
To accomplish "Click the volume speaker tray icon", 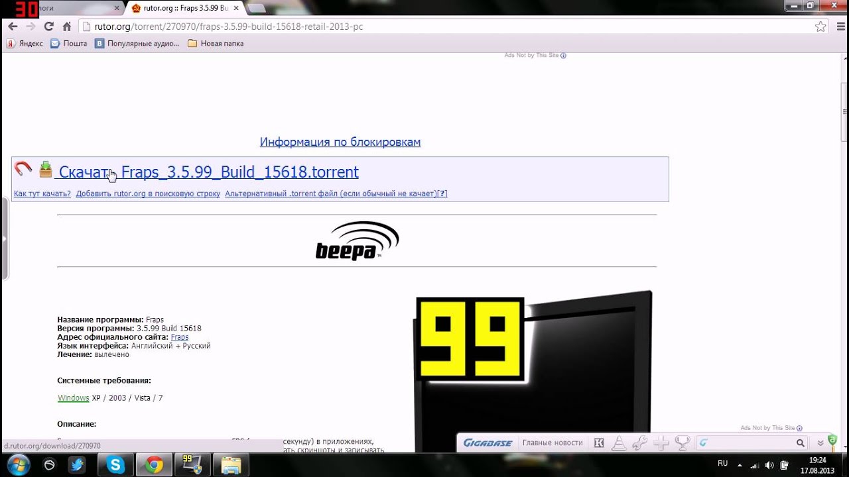I will pos(770,464).
